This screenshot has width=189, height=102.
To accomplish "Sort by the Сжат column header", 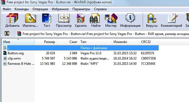I will point(68,42).
